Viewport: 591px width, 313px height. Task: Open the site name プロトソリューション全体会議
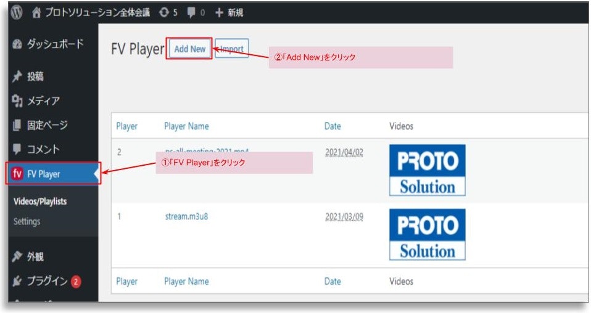[x=97, y=12]
